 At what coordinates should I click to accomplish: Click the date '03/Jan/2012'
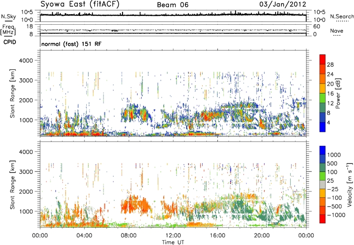coord(283,4)
